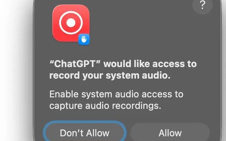Click the "Enable system audio access to" text
The image size is (226, 141).
tap(116, 94)
